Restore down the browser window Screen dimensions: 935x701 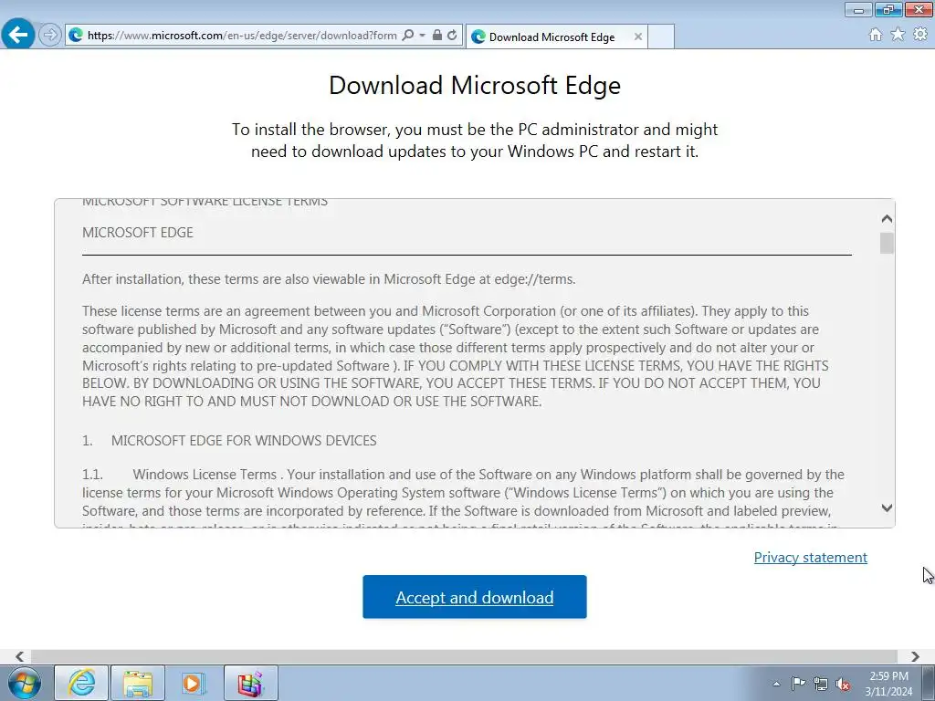point(888,9)
